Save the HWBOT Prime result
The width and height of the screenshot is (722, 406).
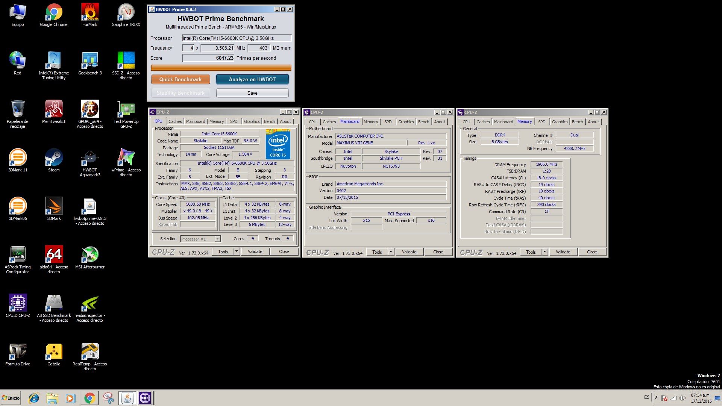pos(252,93)
